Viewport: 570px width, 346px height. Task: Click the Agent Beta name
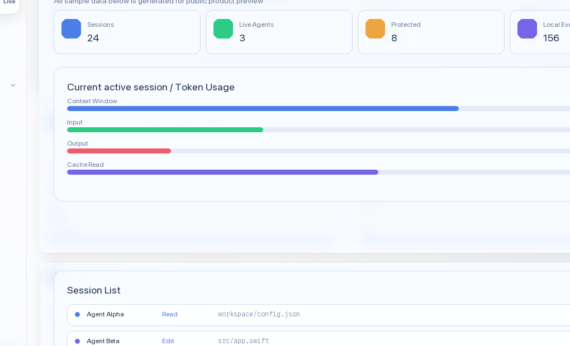click(x=103, y=342)
